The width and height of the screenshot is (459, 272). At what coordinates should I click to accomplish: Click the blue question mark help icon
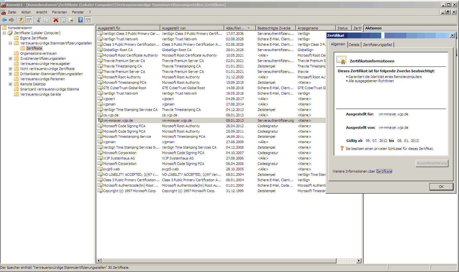click(80, 20)
